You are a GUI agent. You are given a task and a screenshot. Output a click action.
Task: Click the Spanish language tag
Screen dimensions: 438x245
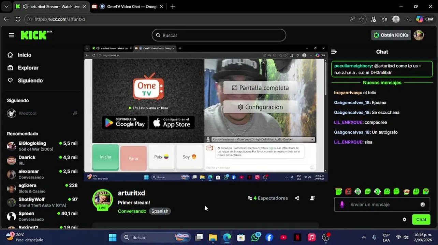pyautogui.click(x=160, y=211)
